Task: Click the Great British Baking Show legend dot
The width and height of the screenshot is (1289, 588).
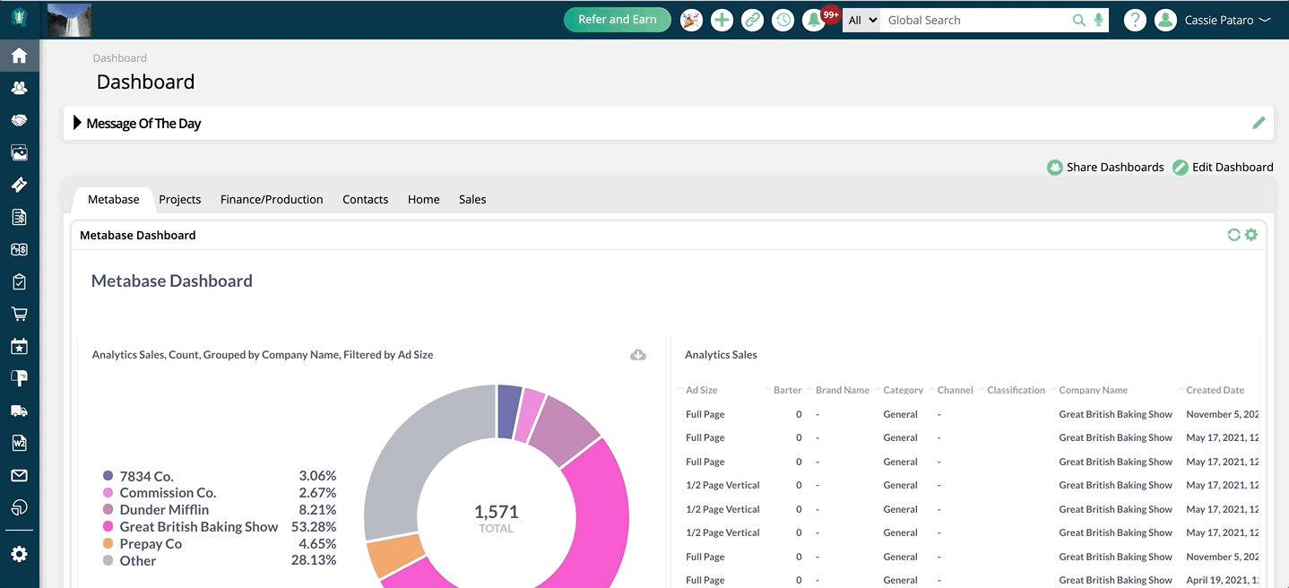Action: tap(108, 527)
